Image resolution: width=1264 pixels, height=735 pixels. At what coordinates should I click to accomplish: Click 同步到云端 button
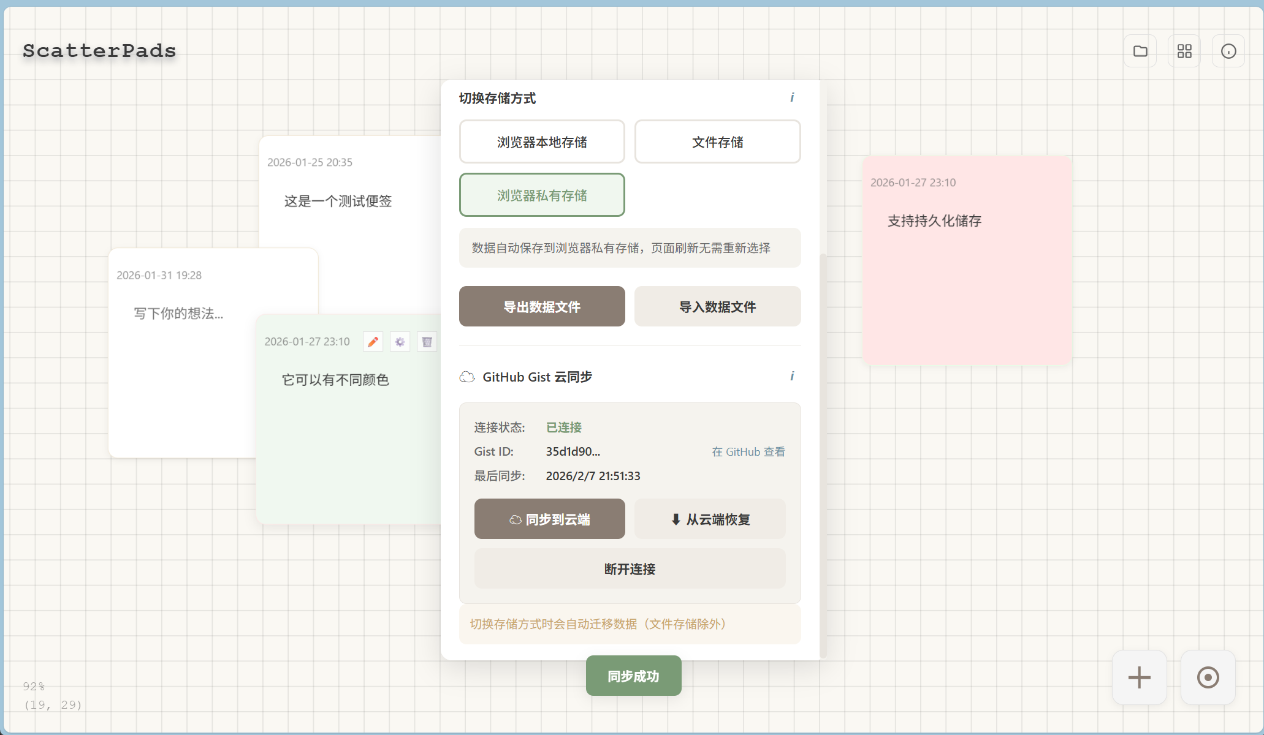click(549, 519)
